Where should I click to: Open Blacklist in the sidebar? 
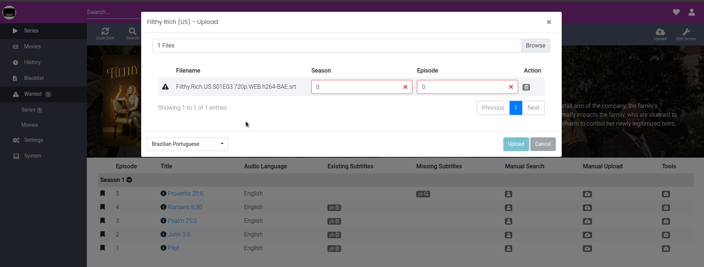click(x=43, y=78)
